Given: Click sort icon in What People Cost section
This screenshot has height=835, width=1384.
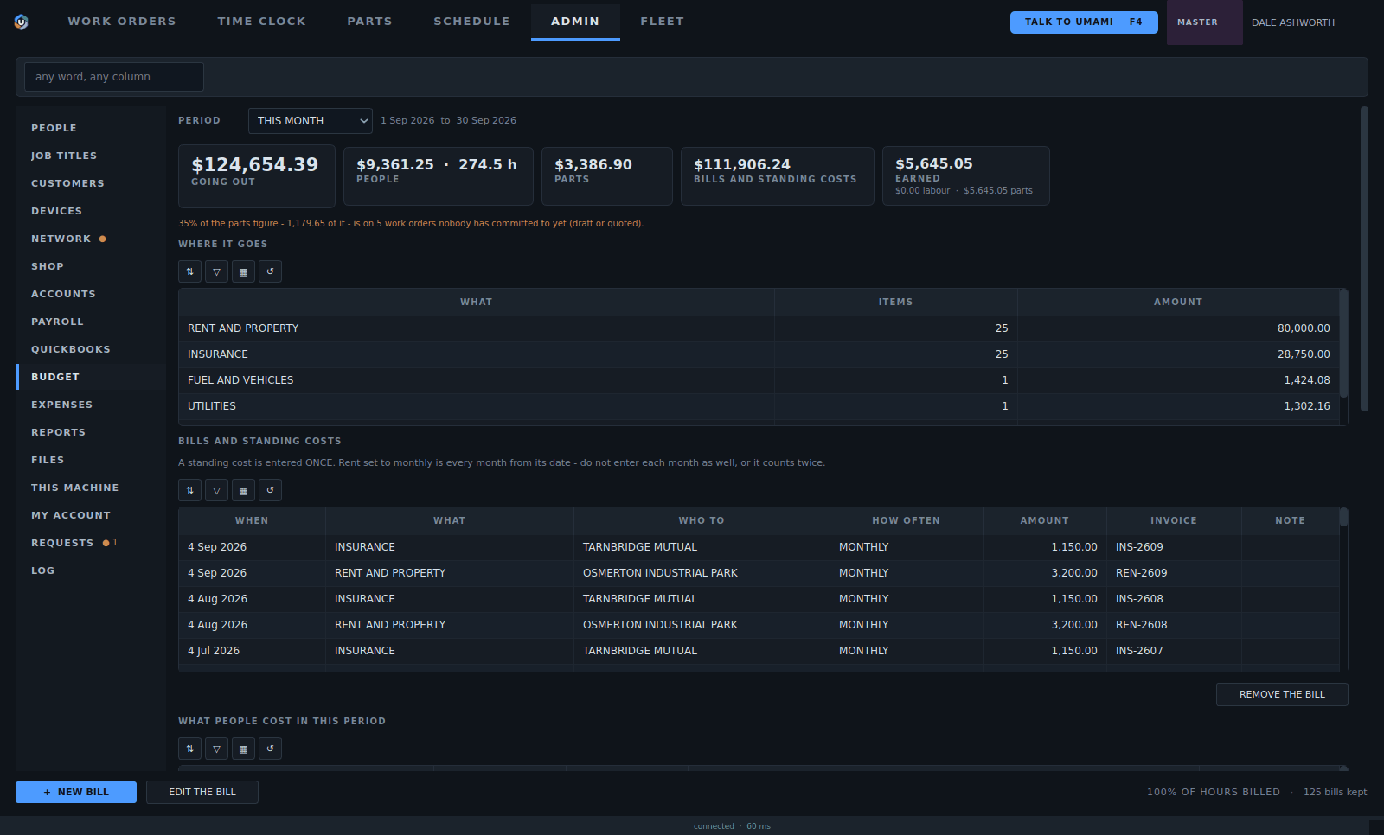Looking at the screenshot, I should [x=189, y=749].
